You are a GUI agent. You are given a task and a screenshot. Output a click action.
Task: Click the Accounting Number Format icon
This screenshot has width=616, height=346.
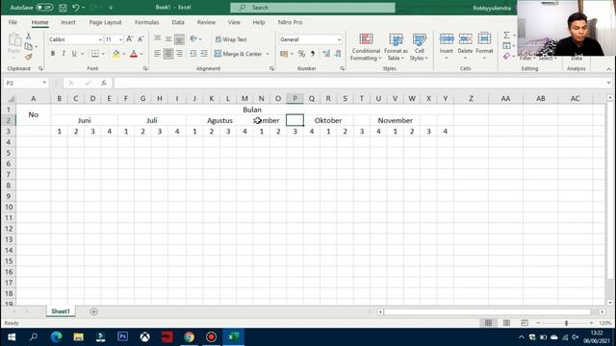tap(284, 54)
